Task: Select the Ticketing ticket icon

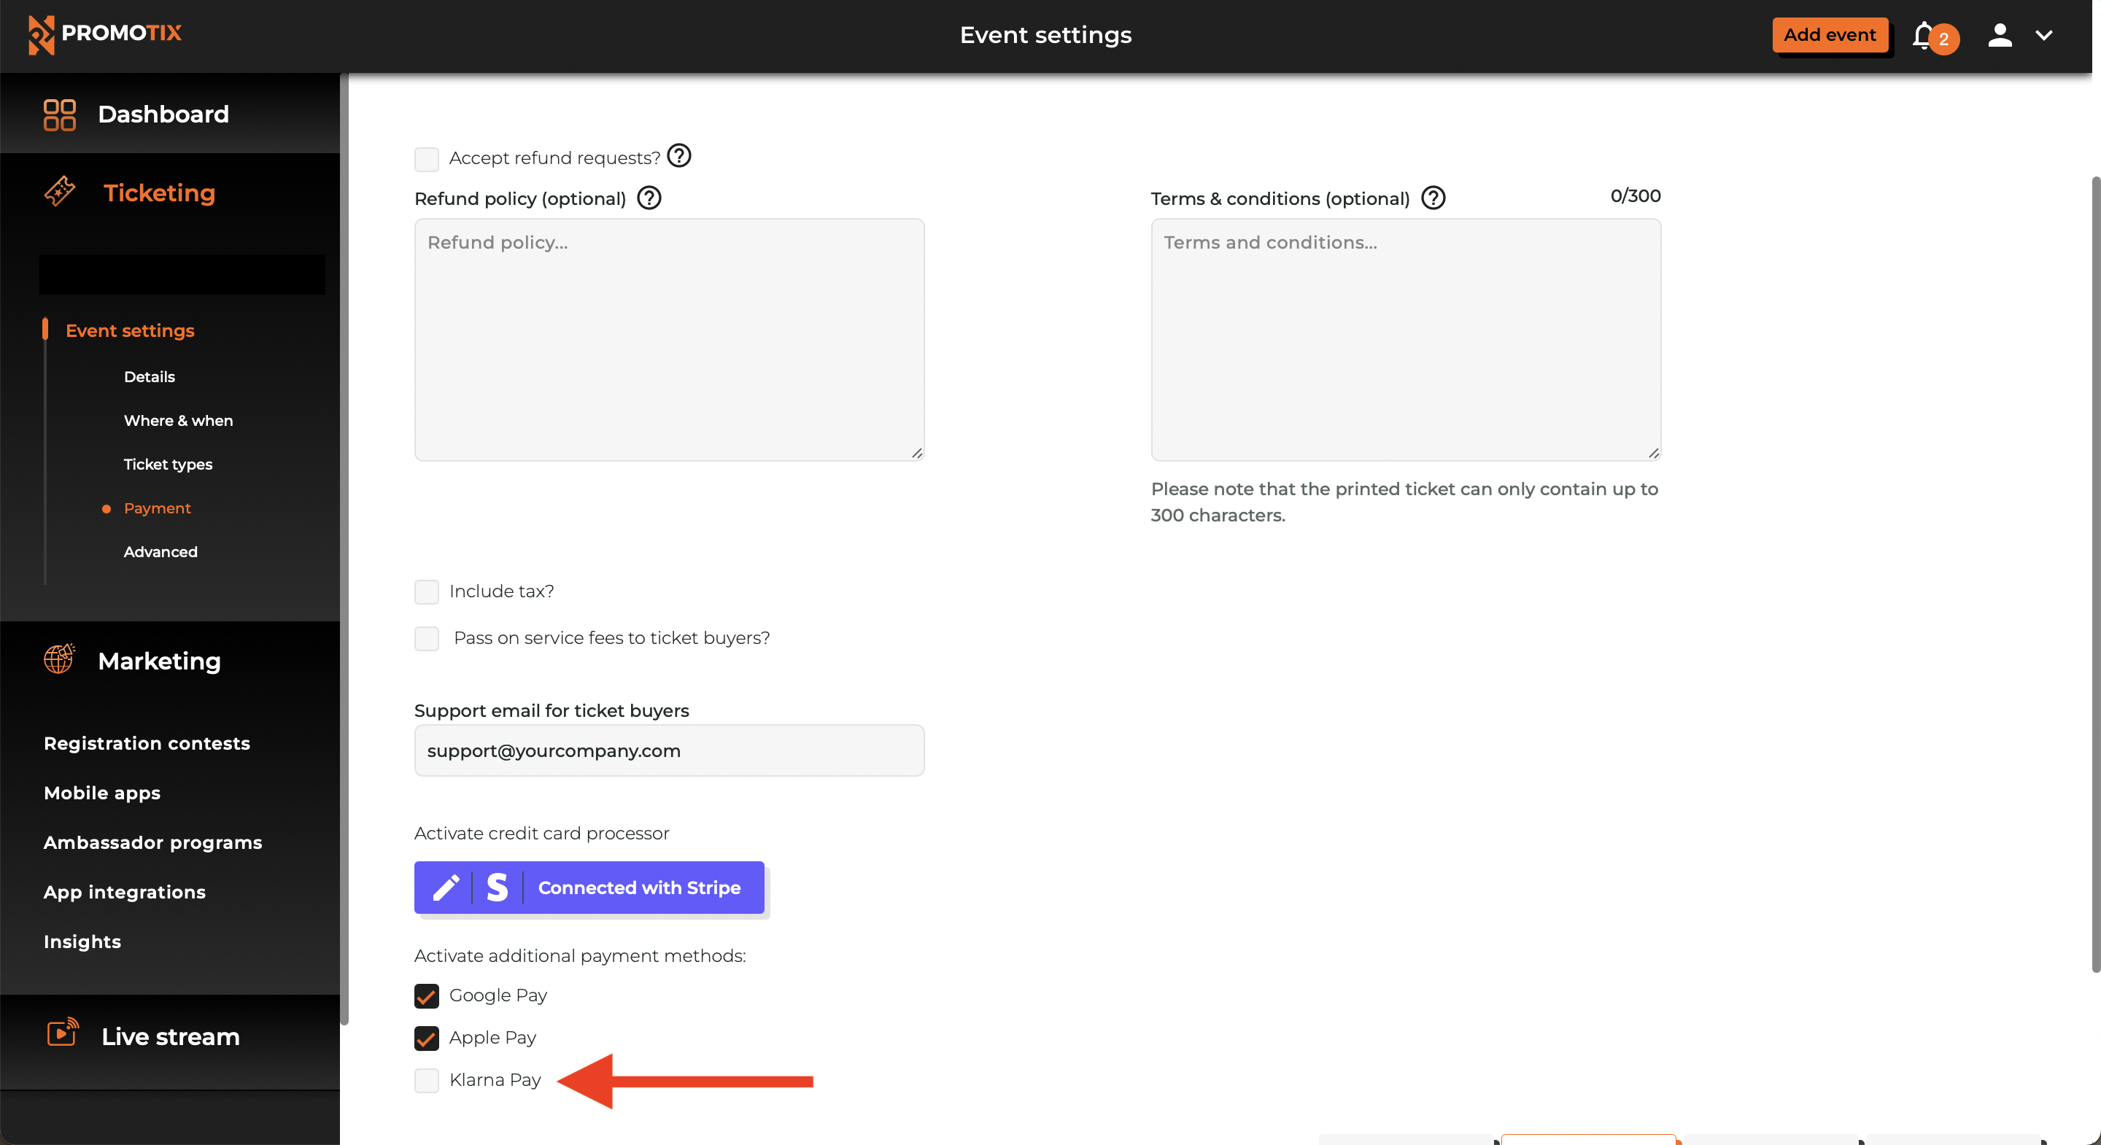Action: pos(60,193)
